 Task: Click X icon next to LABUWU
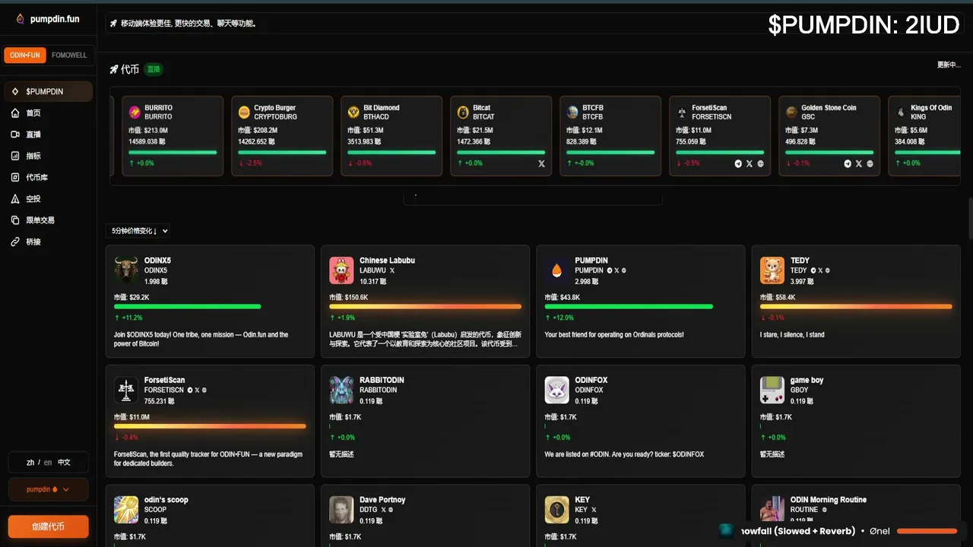392,270
